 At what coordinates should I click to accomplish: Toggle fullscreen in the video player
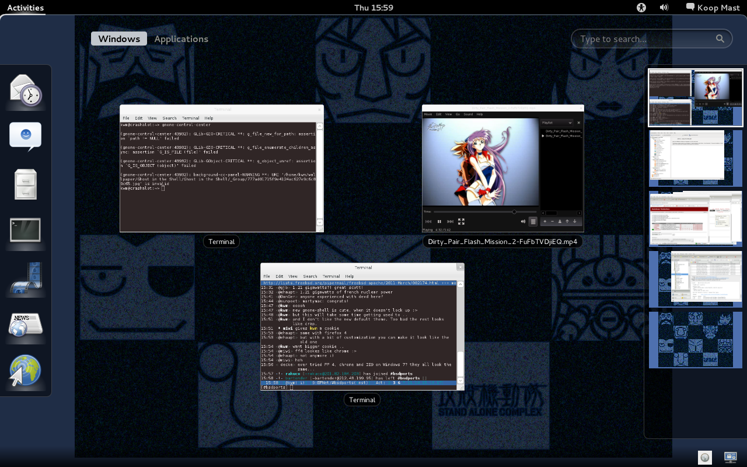[461, 221]
